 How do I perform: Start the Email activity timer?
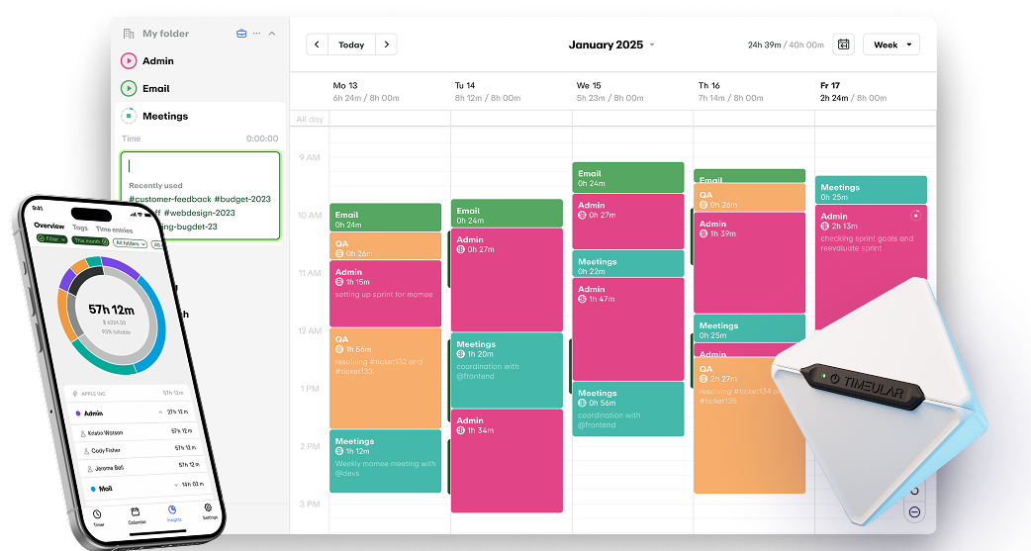[x=129, y=89]
